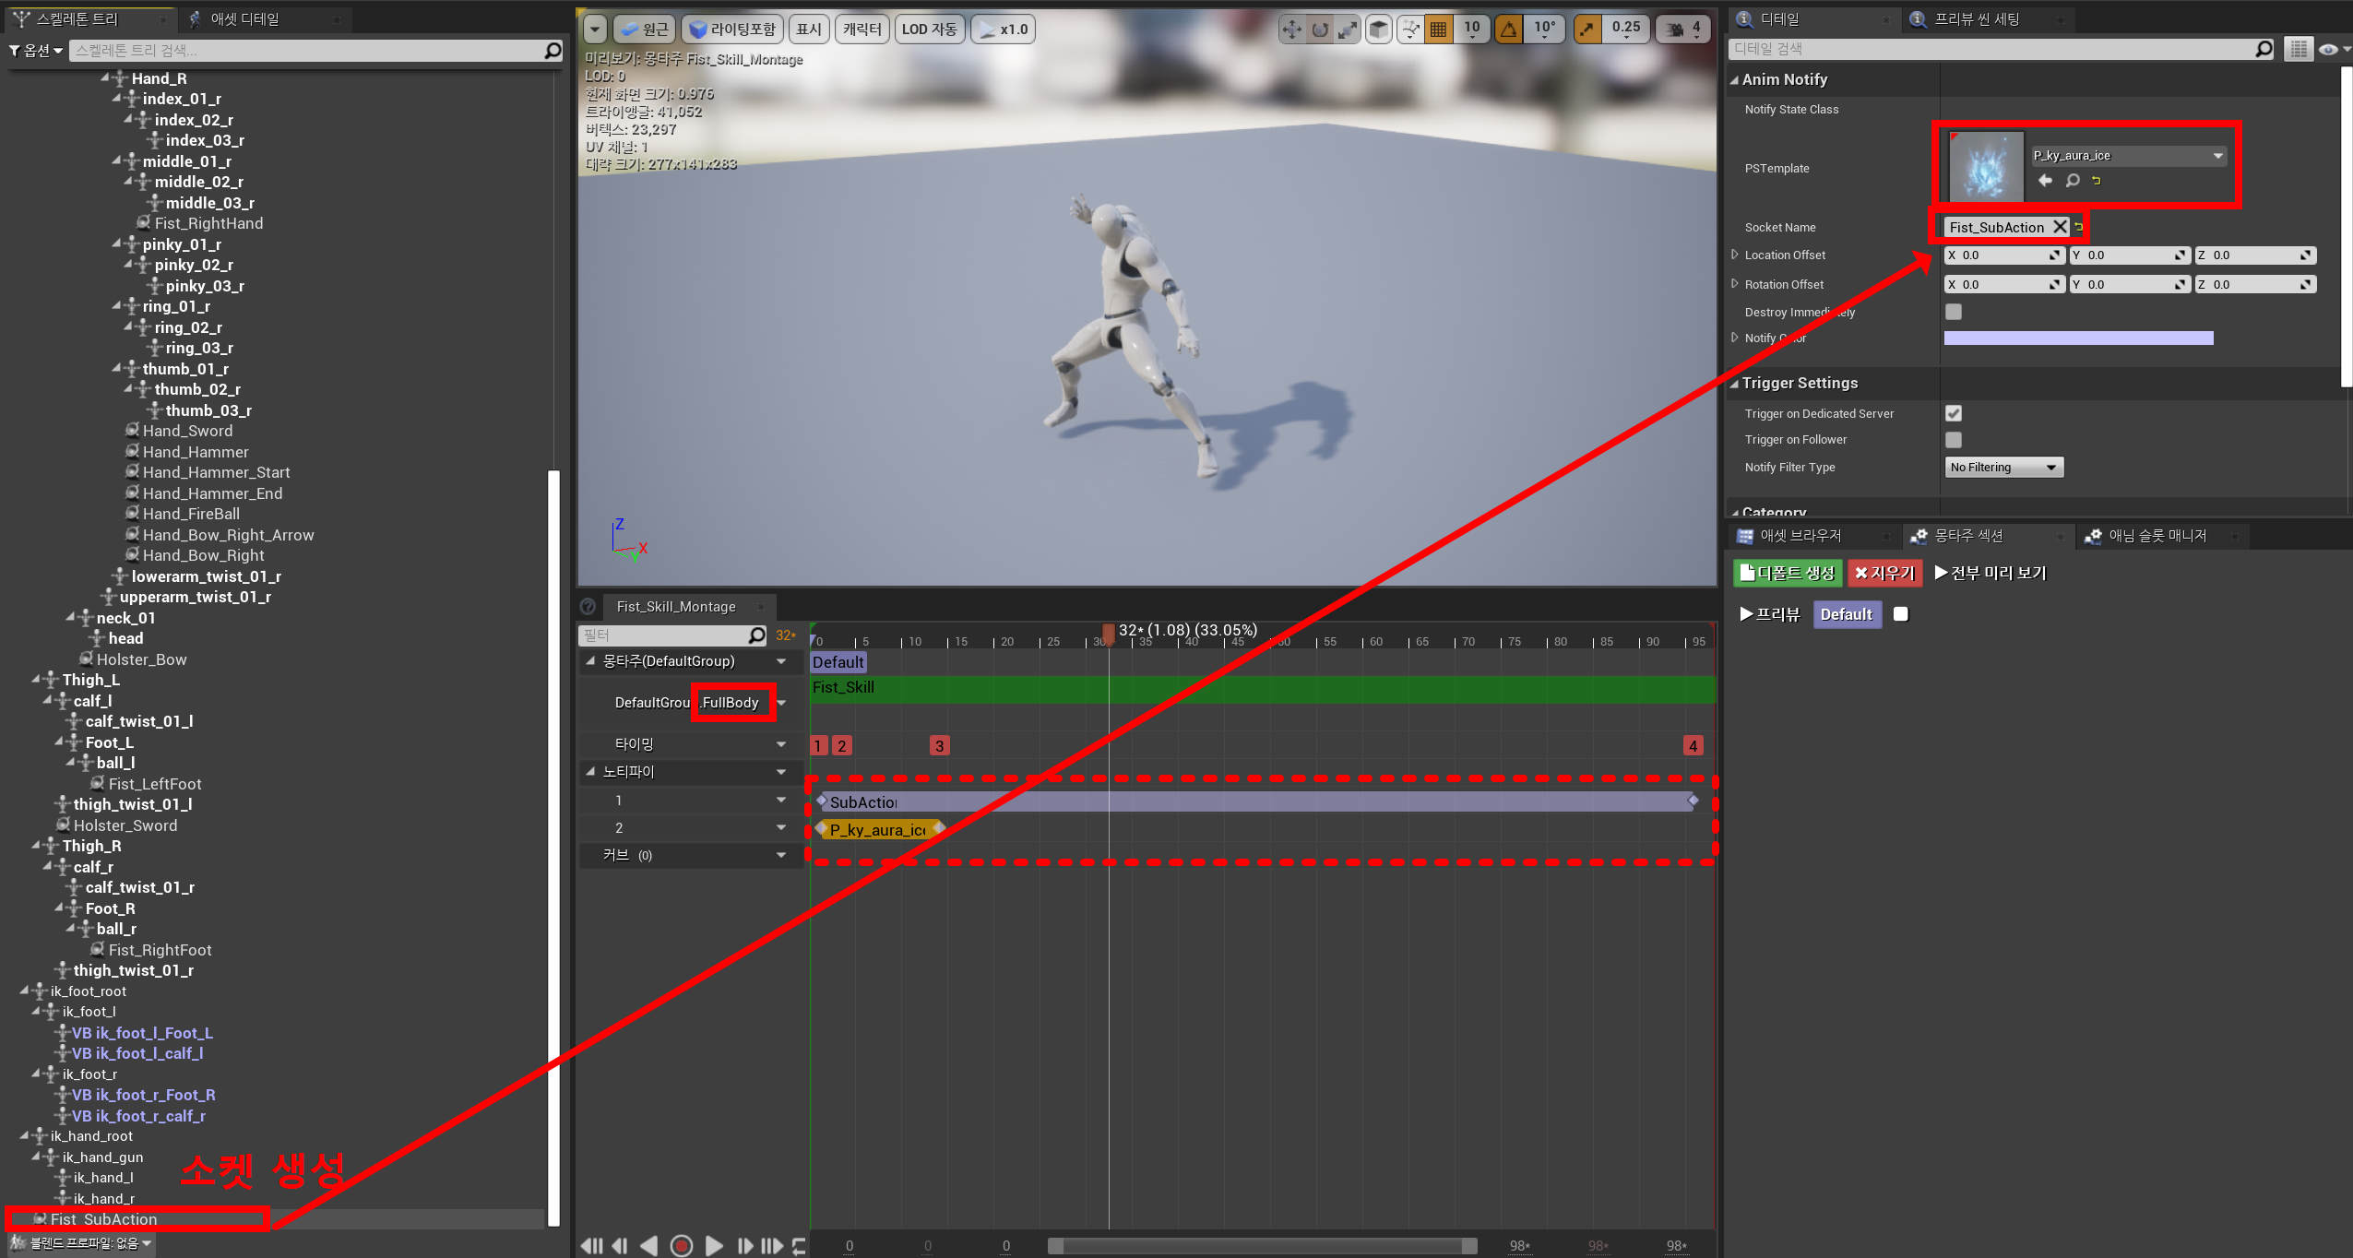Click the Notify Color purple swatch
The image size is (2353, 1258).
[2077, 338]
